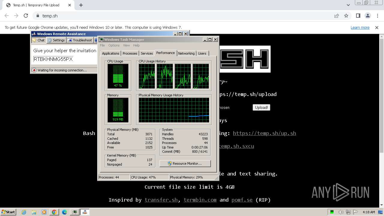Open the View menu in Task Manager
The height and width of the screenshot is (216, 384).
point(126,45)
